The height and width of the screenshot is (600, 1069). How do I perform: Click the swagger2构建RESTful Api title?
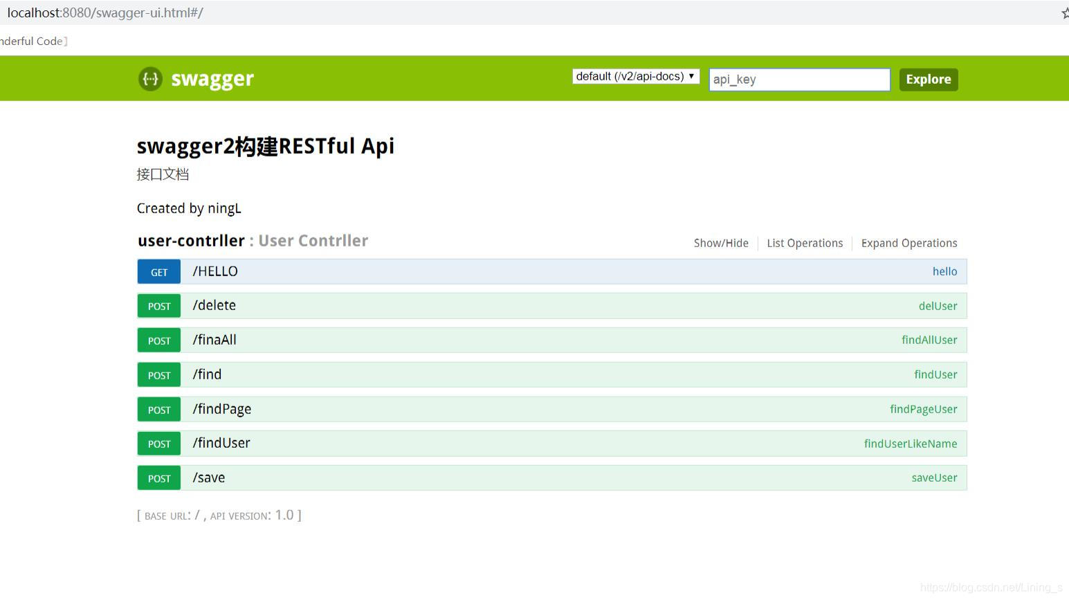[266, 146]
